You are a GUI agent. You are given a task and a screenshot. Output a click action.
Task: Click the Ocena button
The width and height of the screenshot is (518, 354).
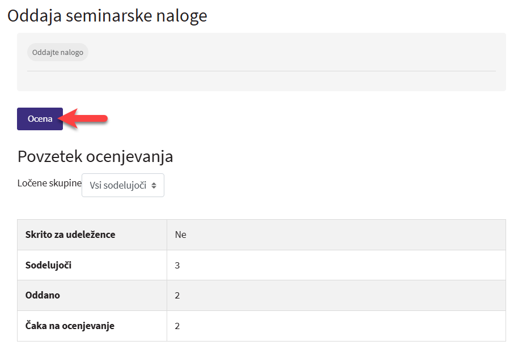click(x=40, y=119)
